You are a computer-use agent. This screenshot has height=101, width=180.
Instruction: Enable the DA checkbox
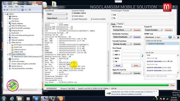[112, 15]
